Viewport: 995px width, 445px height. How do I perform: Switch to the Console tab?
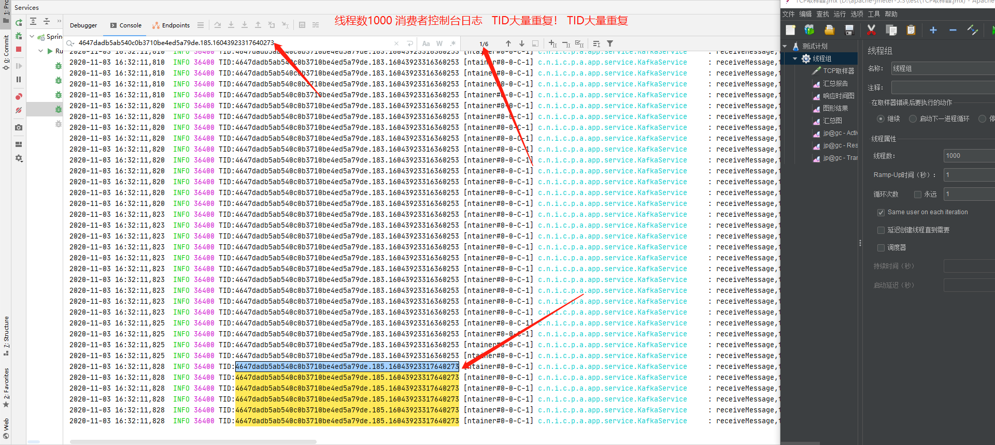(x=125, y=25)
